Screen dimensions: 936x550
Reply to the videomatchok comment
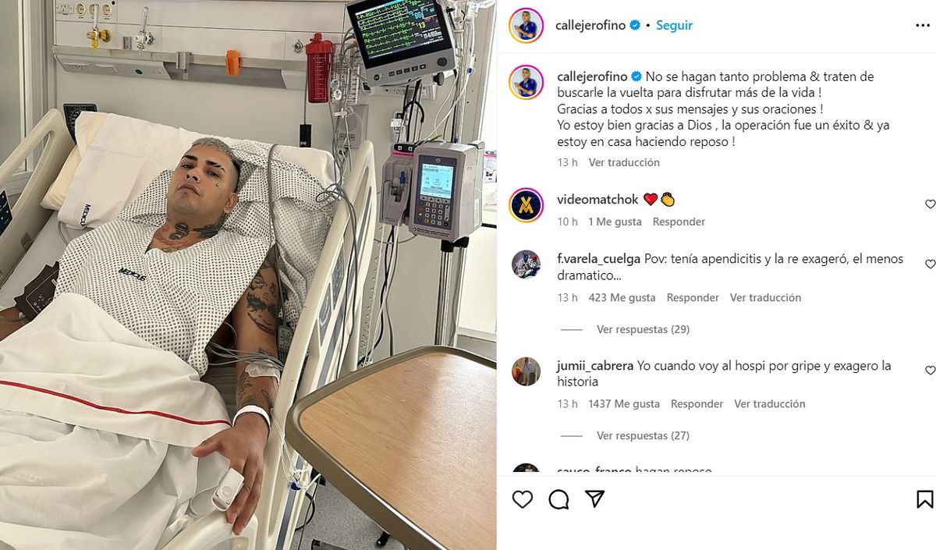(x=679, y=222)
